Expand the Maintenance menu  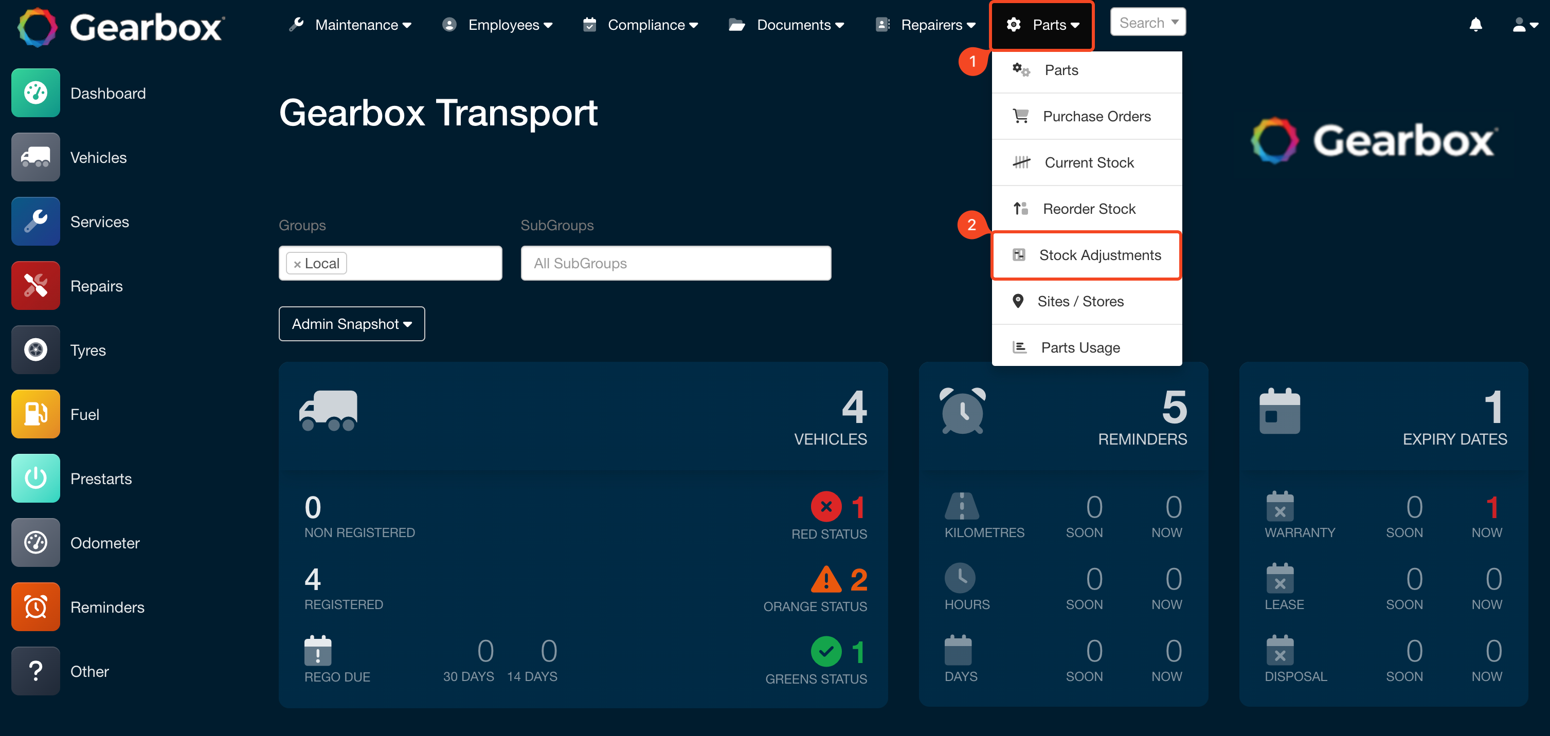pyautogui.click(x=350, y=25)
